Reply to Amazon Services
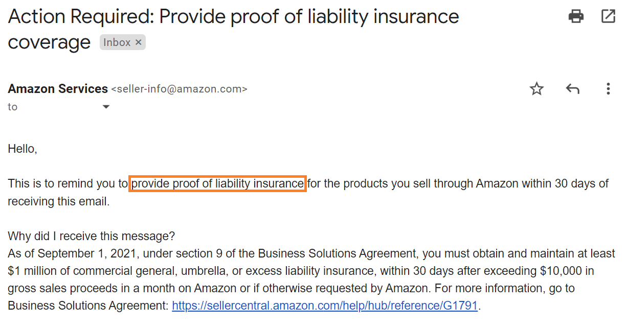The height and width of the screenshot is (328, 627). point(572,88)
